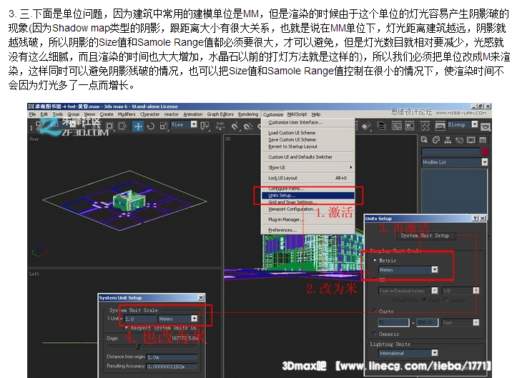
Task: Choose Preferences... in Customize menu
Action: pos(308,230)
